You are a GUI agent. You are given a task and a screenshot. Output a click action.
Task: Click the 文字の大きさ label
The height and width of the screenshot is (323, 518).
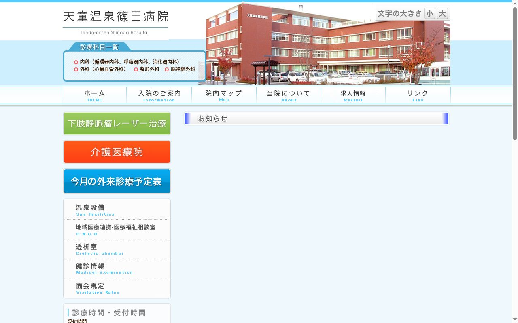tap(399, 14)
